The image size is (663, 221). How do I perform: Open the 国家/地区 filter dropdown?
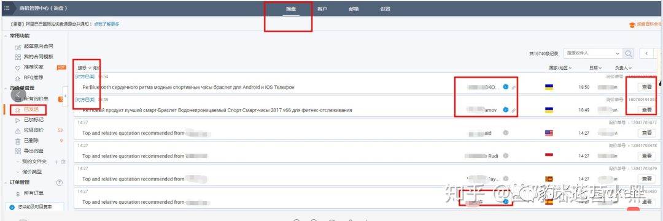(x=560, y=67)
